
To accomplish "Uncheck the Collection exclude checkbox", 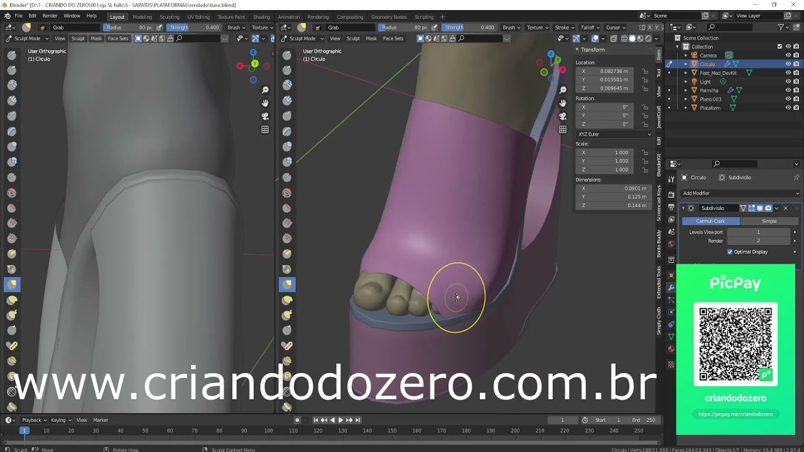I will click(x=780, y=46).
